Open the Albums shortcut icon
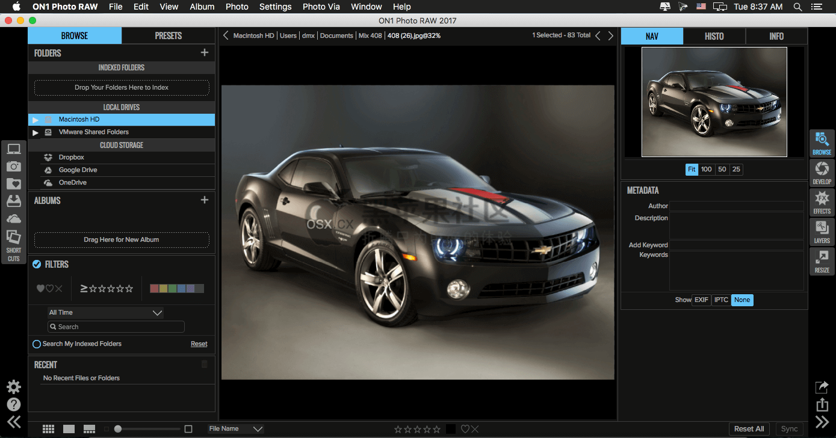 tap(13, 236)
